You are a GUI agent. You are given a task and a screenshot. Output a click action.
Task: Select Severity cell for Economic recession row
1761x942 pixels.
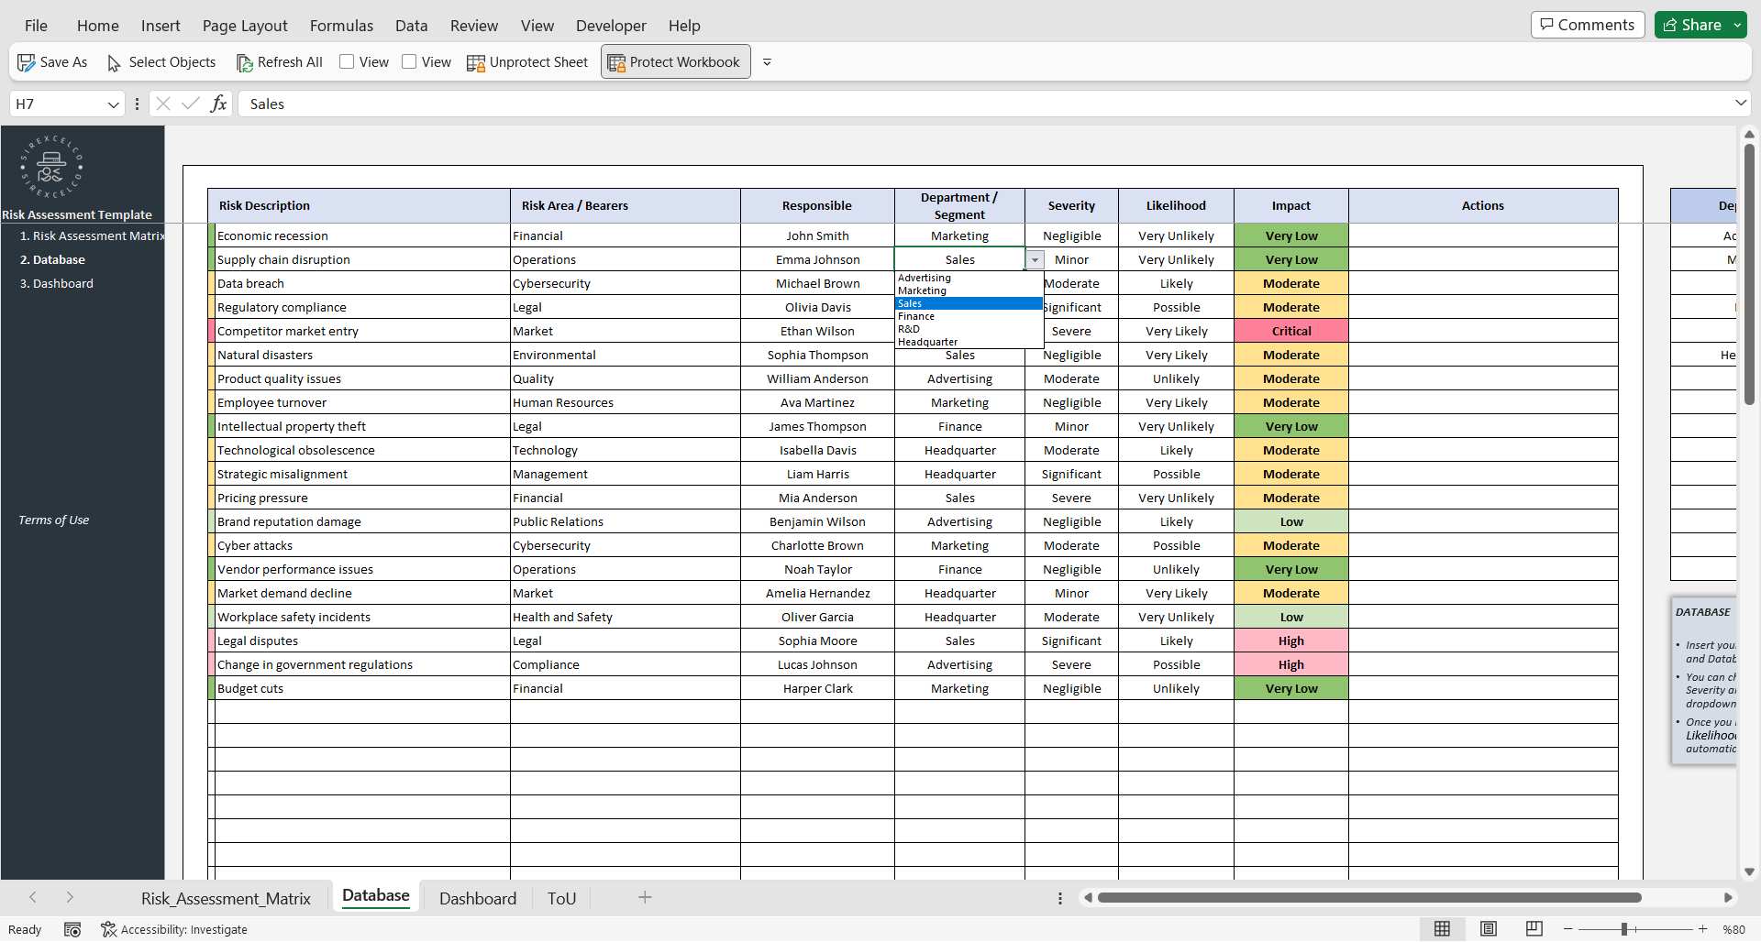[1071, 235]
